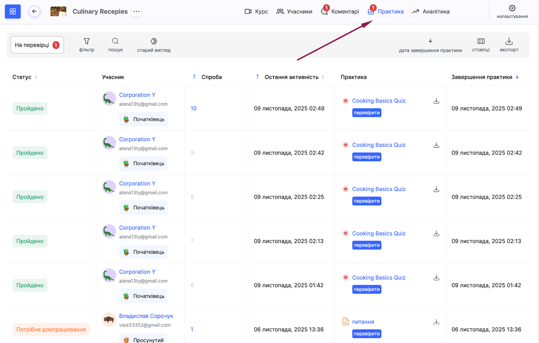Sort by Остання активність column
The height and width of the screenshot is (343, 539).
click(323, 77)
